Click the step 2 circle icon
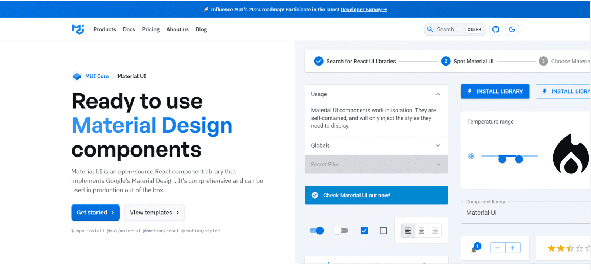Image resolution: width=591 pixels, height=270 pixels. [x=446, y=61]
